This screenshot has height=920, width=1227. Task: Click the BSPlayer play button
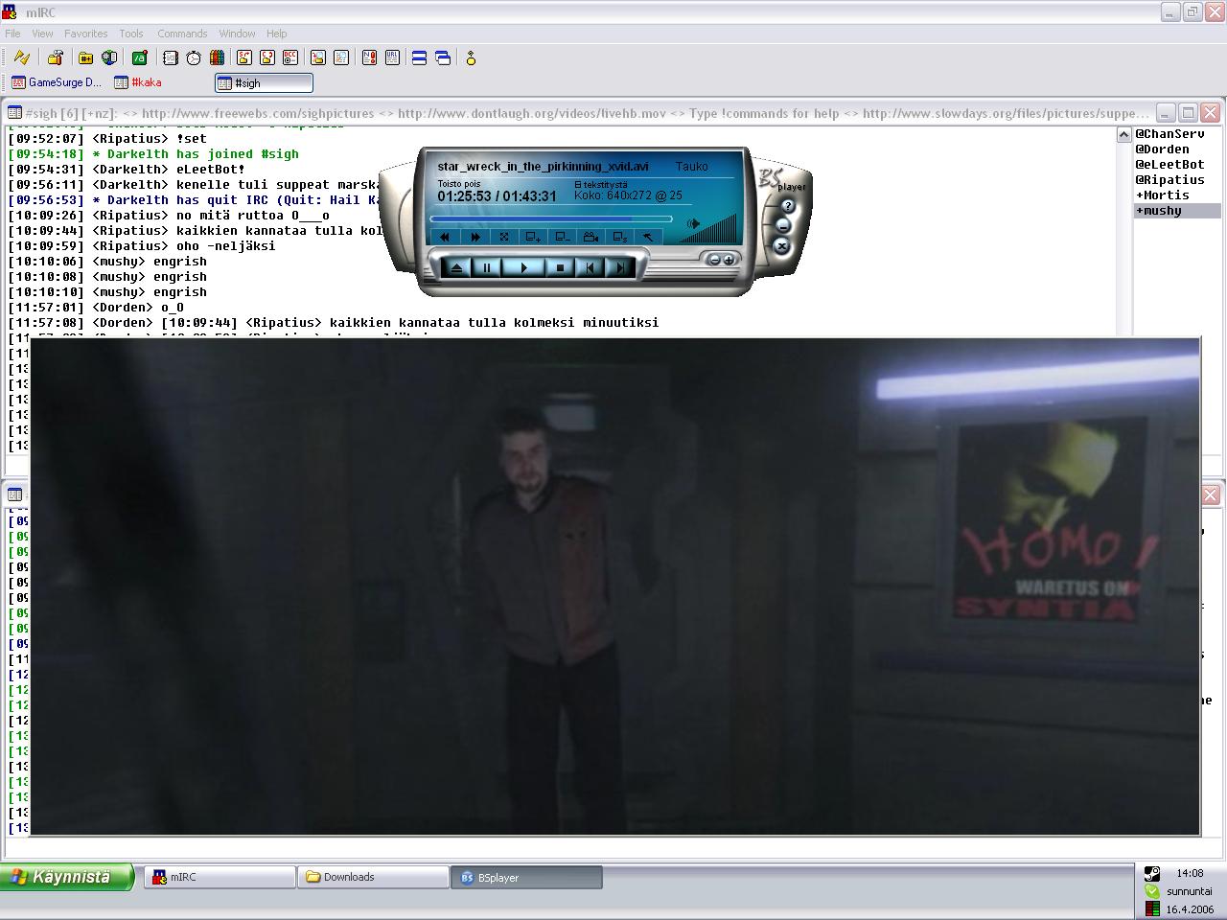523,267
